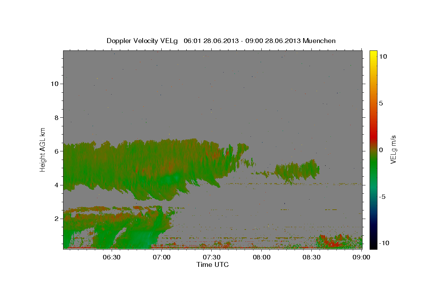Click the 07:30 time tick label
Screen dimensions: 448x299
212,257
